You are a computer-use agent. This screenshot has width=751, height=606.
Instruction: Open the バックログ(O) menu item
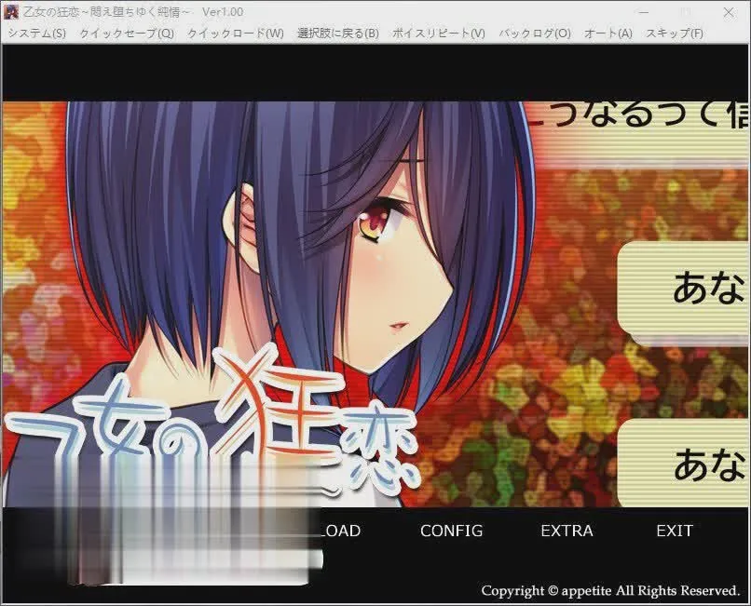click(535, 33)
